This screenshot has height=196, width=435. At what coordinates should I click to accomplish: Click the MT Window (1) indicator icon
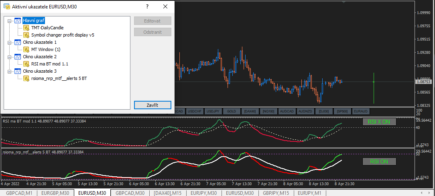point(26,49)
